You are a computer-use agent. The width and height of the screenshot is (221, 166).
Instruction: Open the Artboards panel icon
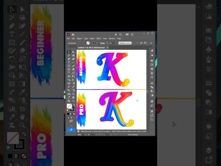coord(152,120)
